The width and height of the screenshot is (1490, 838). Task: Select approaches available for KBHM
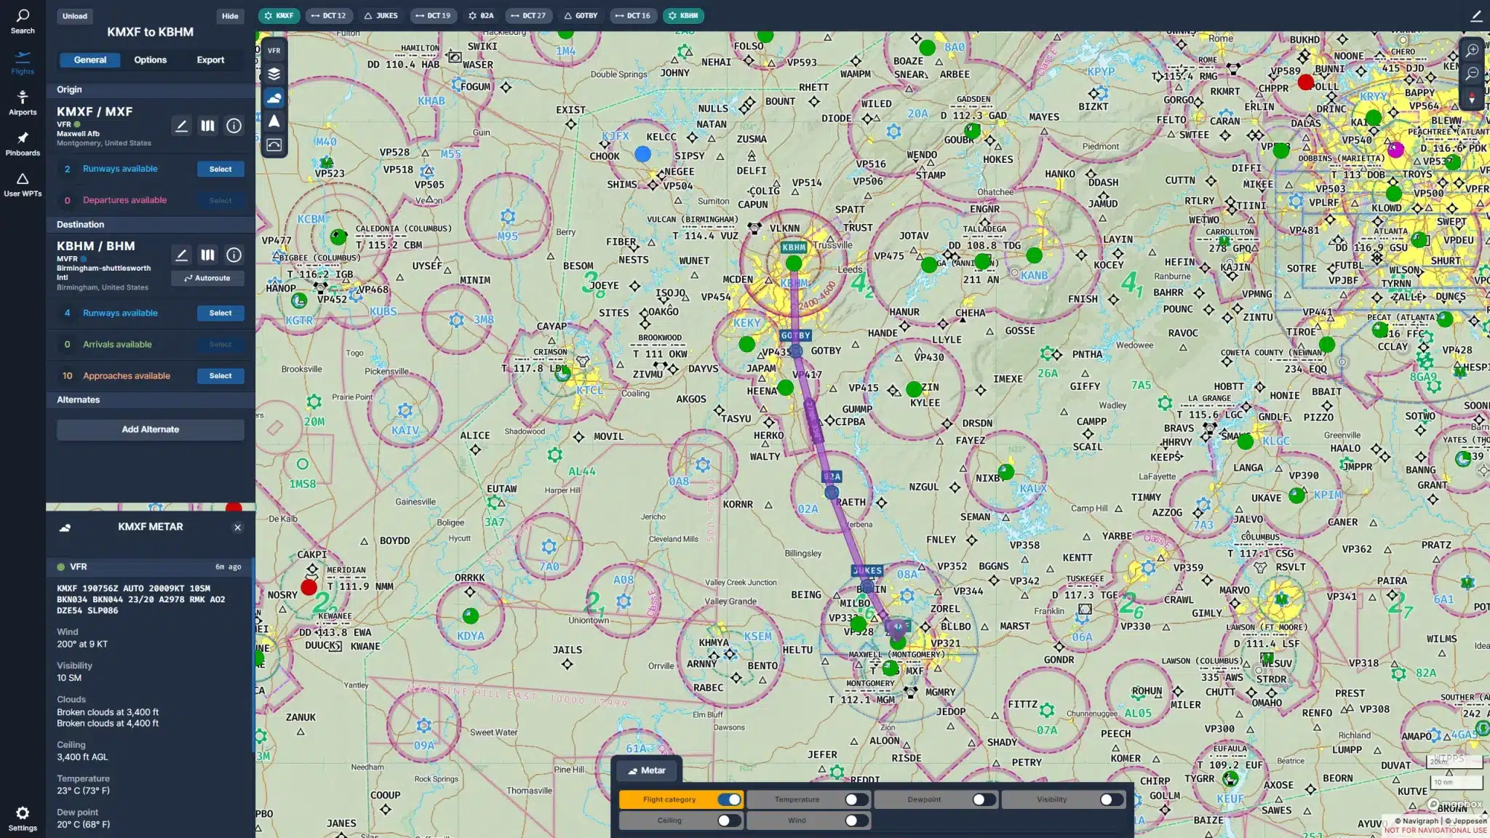[x=220, y=376]
